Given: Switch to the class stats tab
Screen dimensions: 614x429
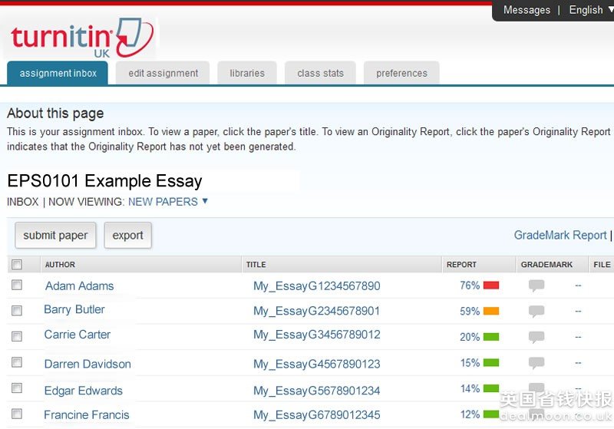Looking at the screenshot, I should [320, 73].
